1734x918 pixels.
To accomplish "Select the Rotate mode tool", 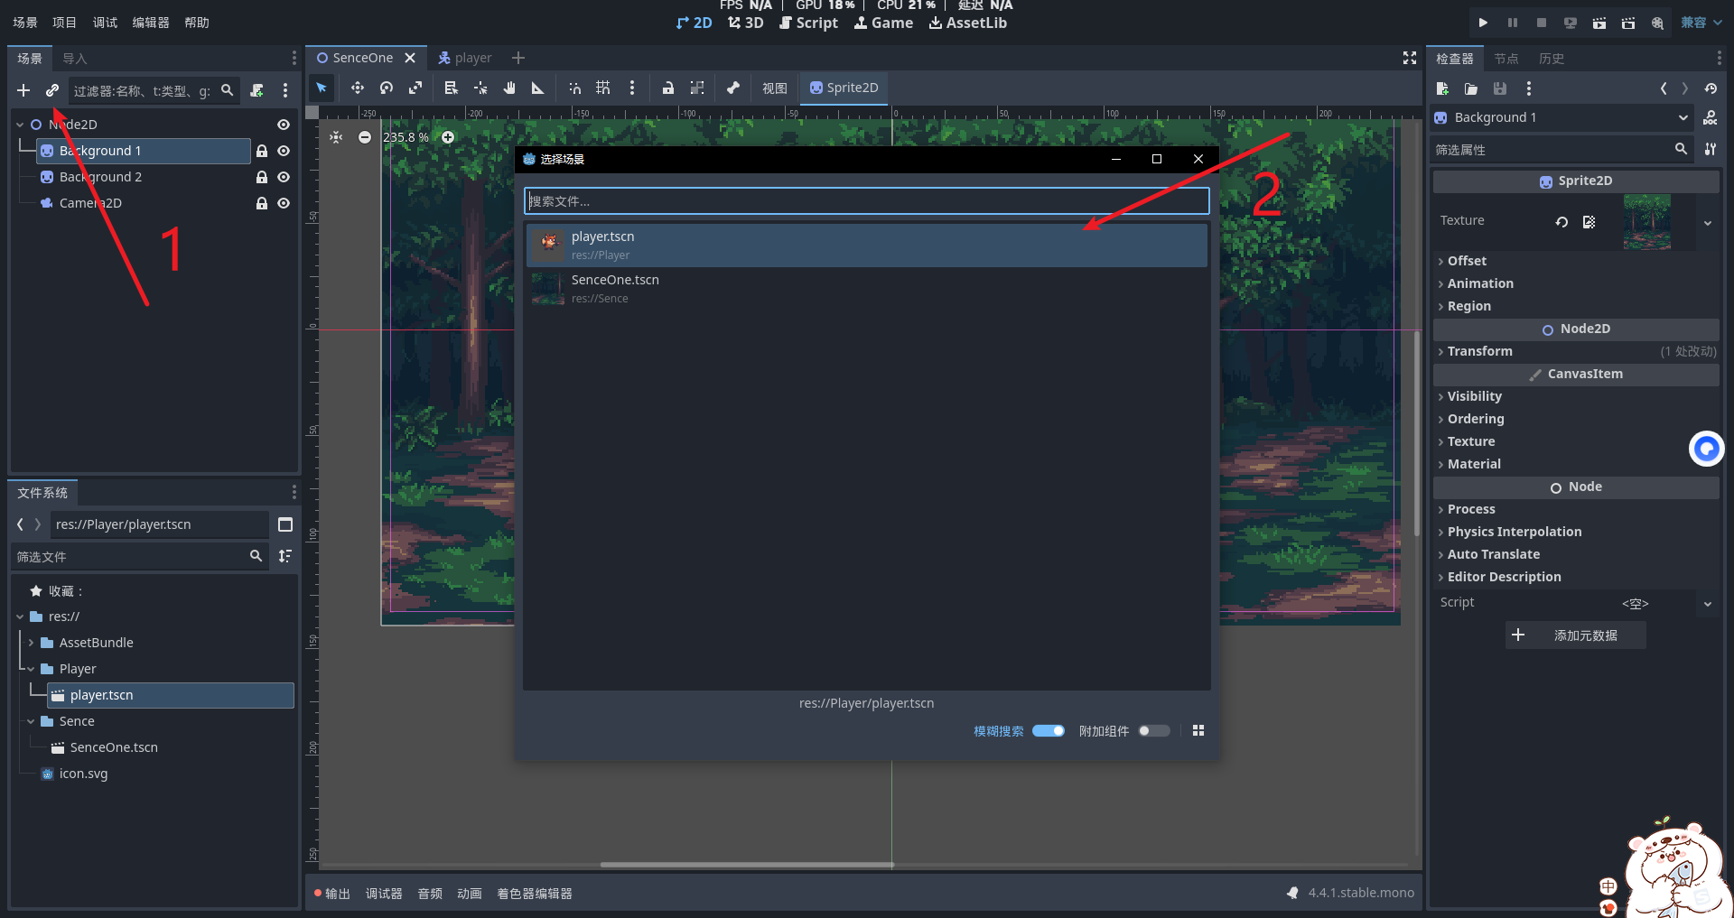I will (x=387, y=88).
